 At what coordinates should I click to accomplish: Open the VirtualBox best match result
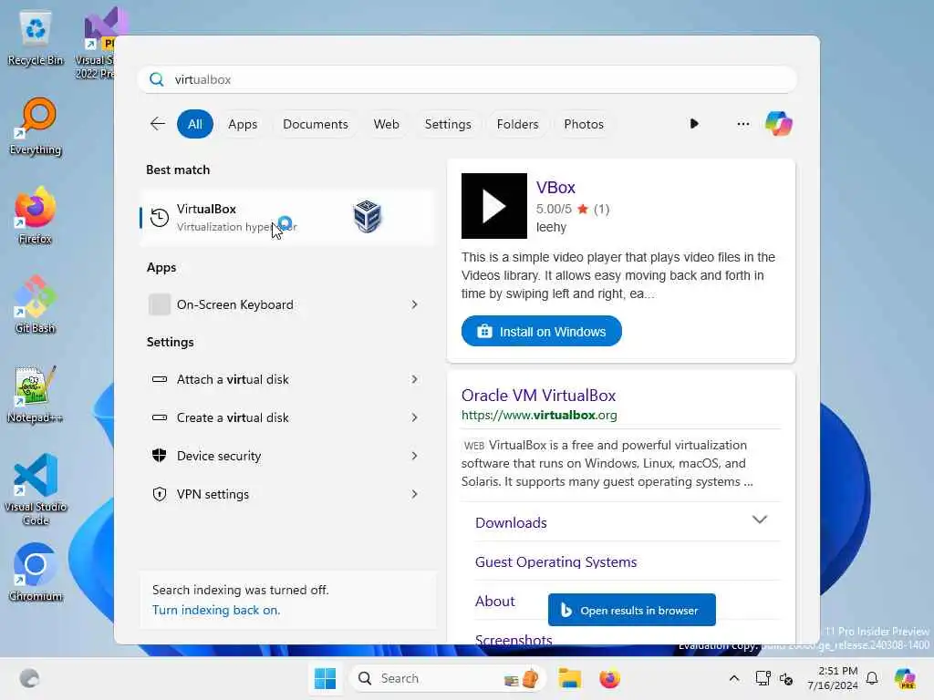[x=288, y=217]
